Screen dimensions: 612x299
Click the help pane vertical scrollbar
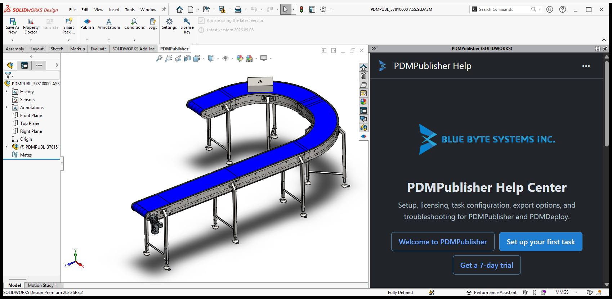pos(607,103)
